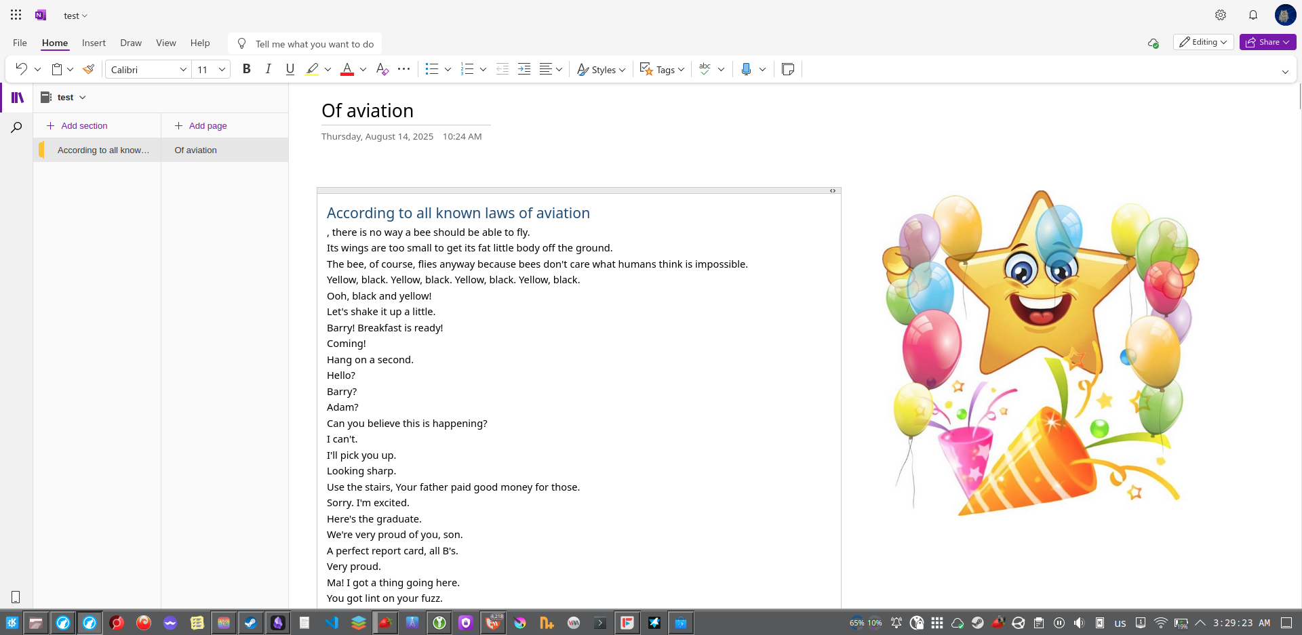Show the notebooks navigation icon
The width and height of the screenshot is (1302, 635).
tap(18, 98)
